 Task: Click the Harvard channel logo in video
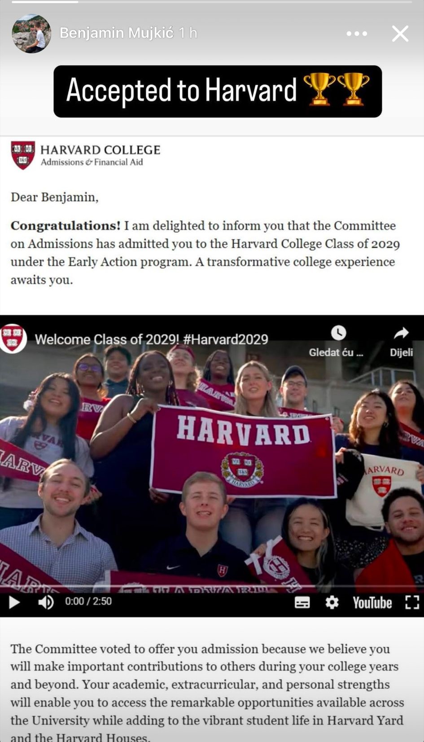tap(13, 338)
